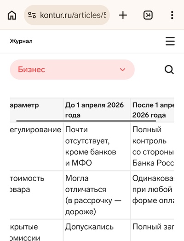
Task: Tap the browser home icon
Action: coord(12,15)
